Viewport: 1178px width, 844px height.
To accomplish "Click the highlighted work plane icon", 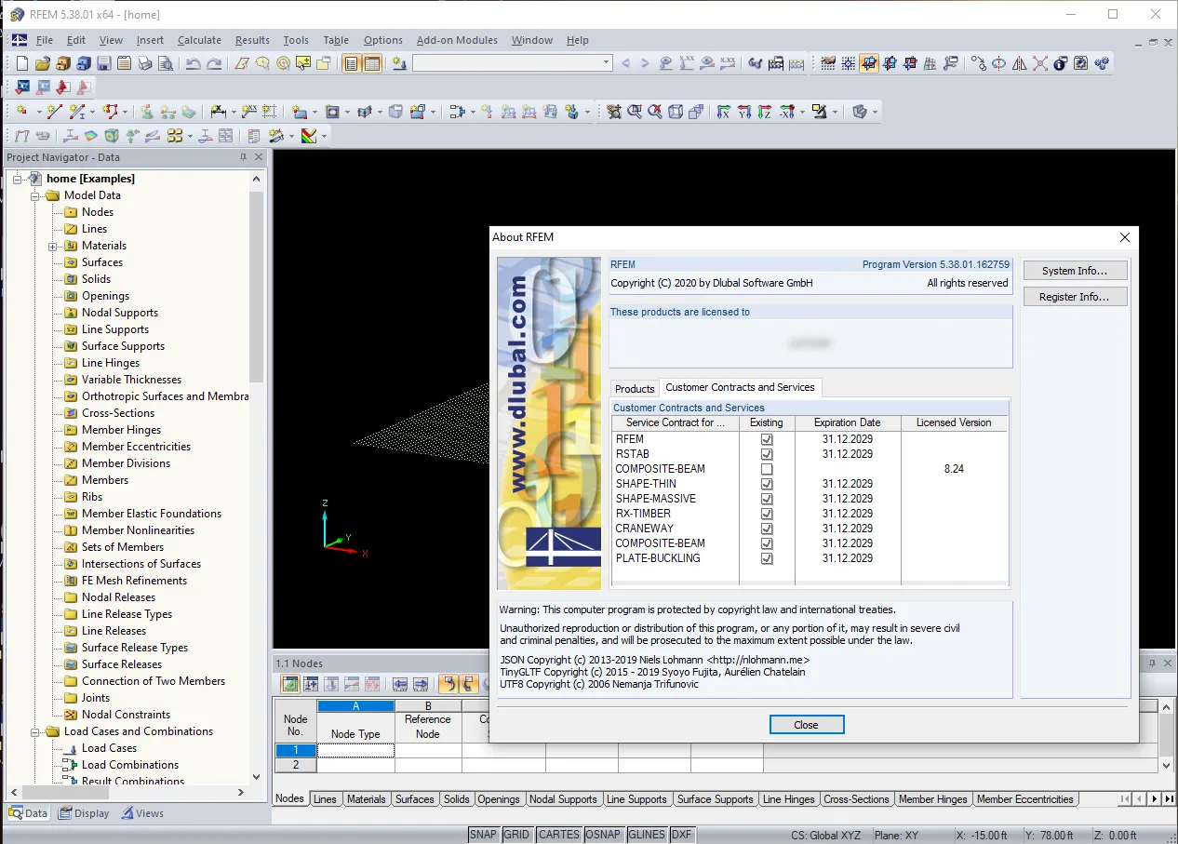I will [869, 63].
